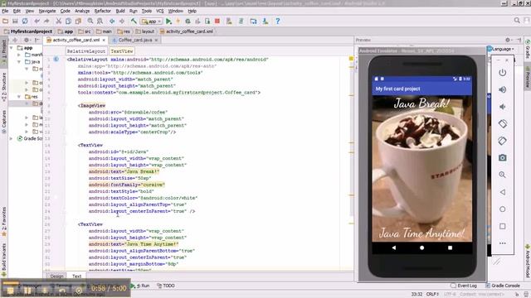
Task: Click the Paste icon in toolbar
Action: (x=78, y=21)
